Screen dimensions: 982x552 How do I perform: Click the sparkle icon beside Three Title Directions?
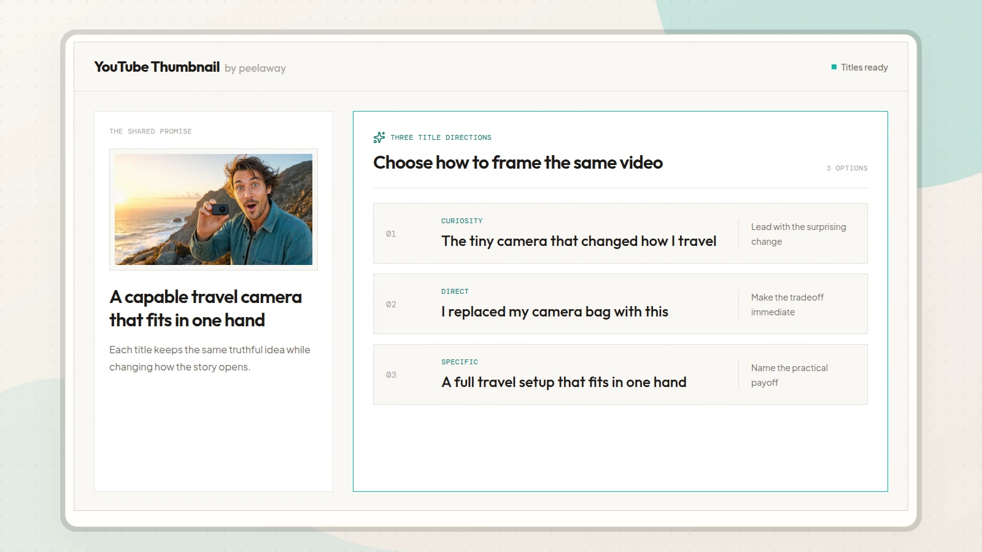tap(379, 137)
